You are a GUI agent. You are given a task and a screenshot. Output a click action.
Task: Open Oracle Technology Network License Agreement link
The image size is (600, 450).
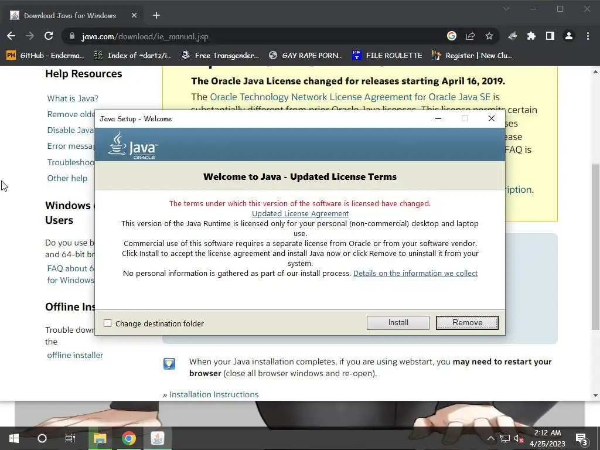point(350,97)
